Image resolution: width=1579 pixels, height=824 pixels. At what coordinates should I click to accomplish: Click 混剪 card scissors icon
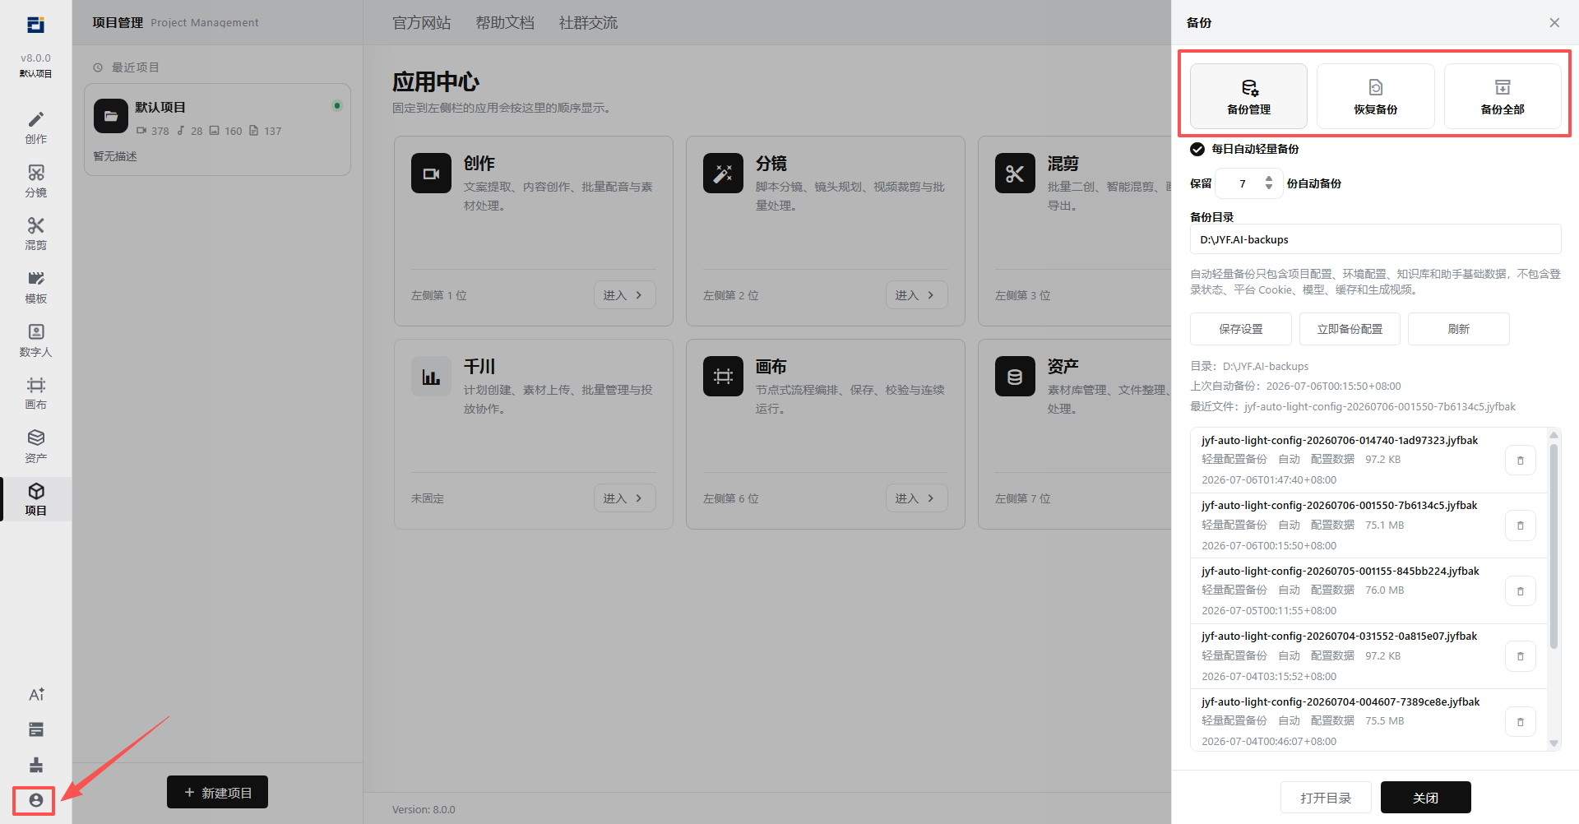coord(1015,174)
